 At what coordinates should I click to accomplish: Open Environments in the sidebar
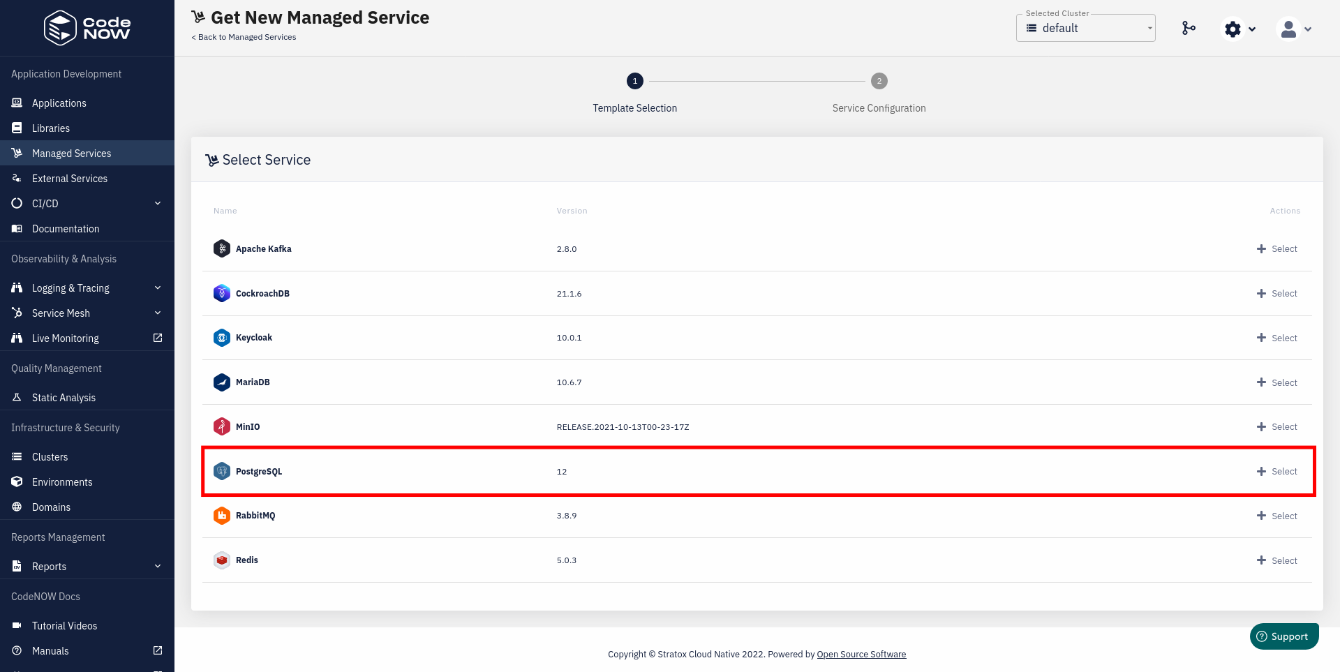point(87,482)
